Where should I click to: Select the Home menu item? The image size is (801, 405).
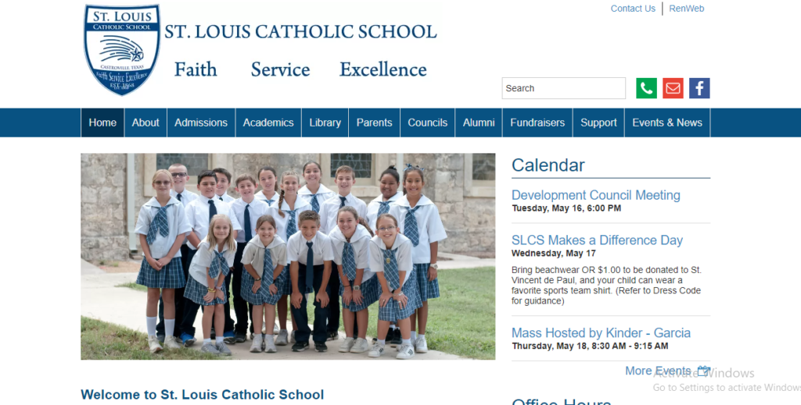pos(102,123)
